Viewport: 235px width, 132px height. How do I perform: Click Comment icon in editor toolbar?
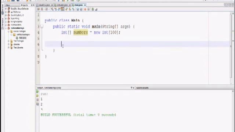[x=93, y=9]
